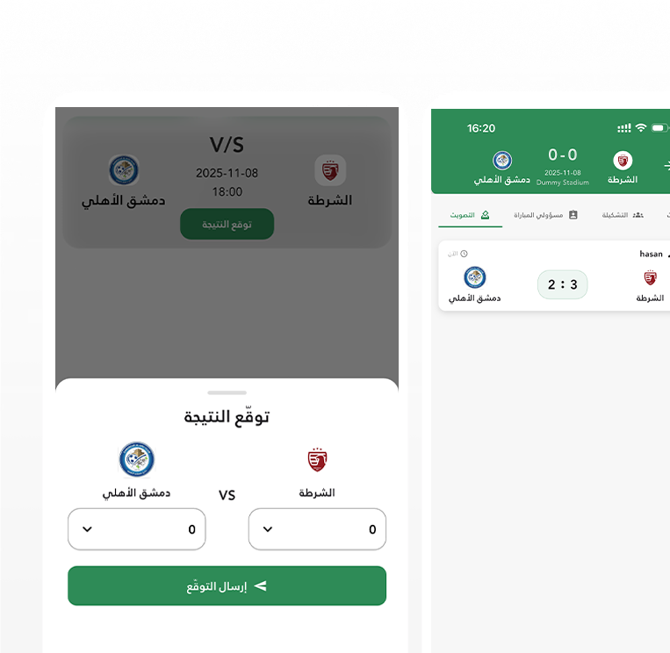670x653 pixels.
Task: Click Damascus Al-Ahli logo in prediction sheet
Action: [137, 460]
